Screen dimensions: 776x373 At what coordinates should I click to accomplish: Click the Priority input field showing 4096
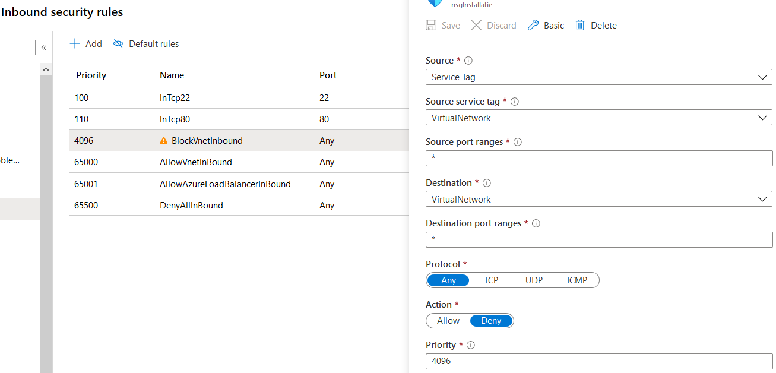598,361
